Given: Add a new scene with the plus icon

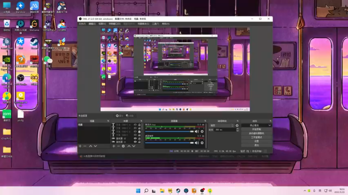Looking at the screenshot, I should coord(80,146).
